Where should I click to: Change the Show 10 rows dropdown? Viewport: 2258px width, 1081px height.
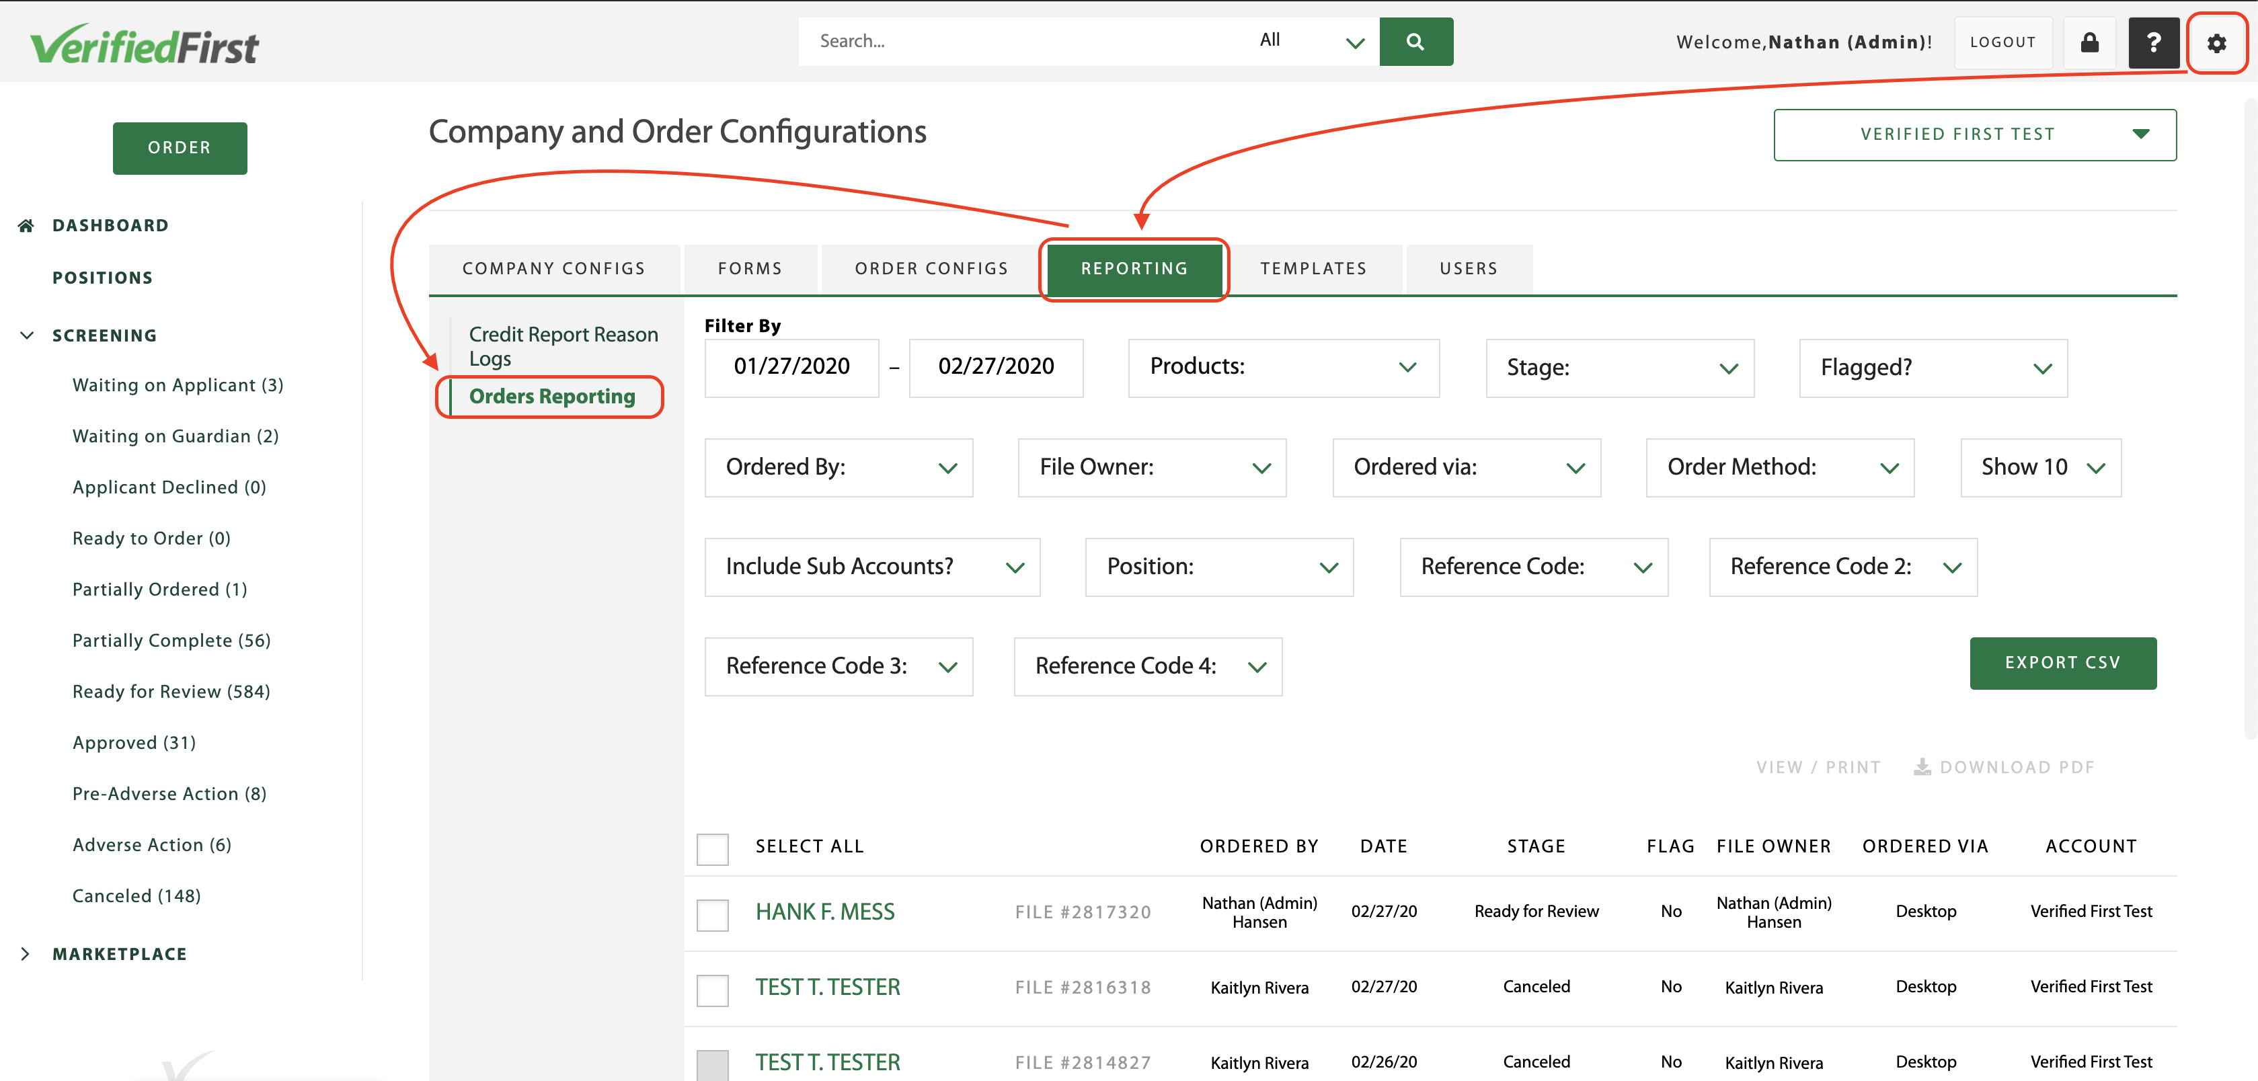[x=2041, y=468]
